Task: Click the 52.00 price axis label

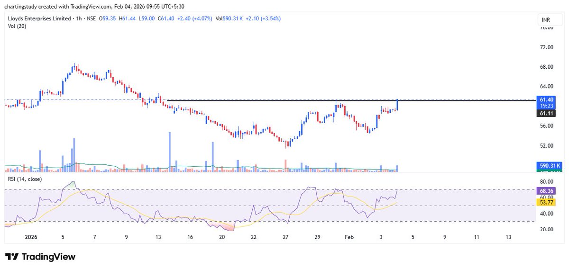Action: [547, 146]
